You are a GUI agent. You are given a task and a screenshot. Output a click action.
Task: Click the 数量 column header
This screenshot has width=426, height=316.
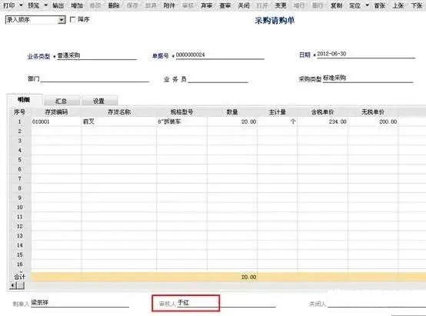[232, 112]
